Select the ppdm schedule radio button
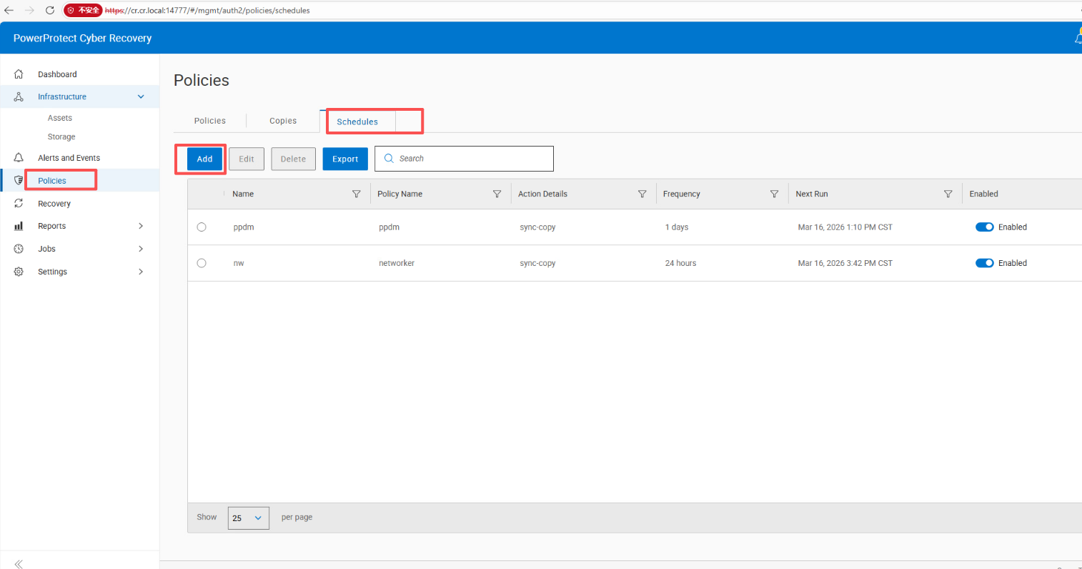Viewport: 1082px width, 569px height. [x=202, y=227]
